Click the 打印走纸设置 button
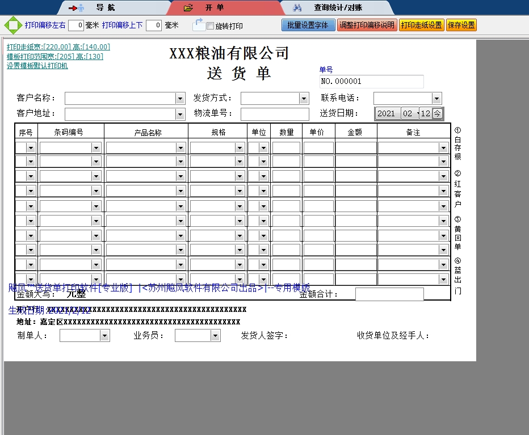The image size is (529, 435). click(x=421, y=25)
